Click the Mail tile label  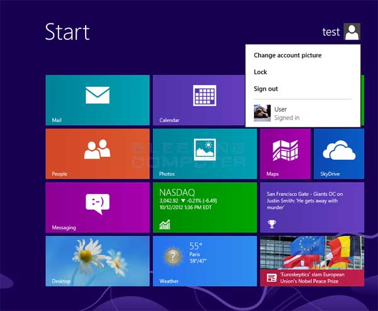(x=57, y=120)
